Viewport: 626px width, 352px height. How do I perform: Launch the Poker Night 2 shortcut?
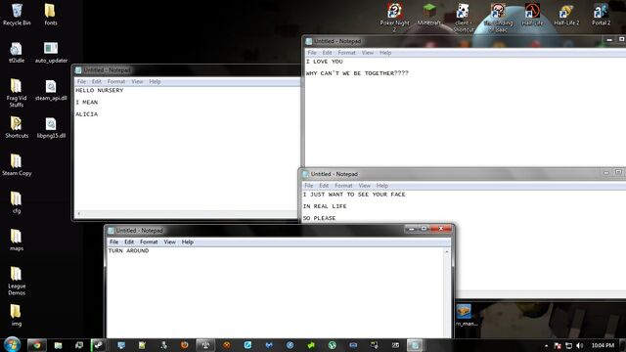click(394, 17)
